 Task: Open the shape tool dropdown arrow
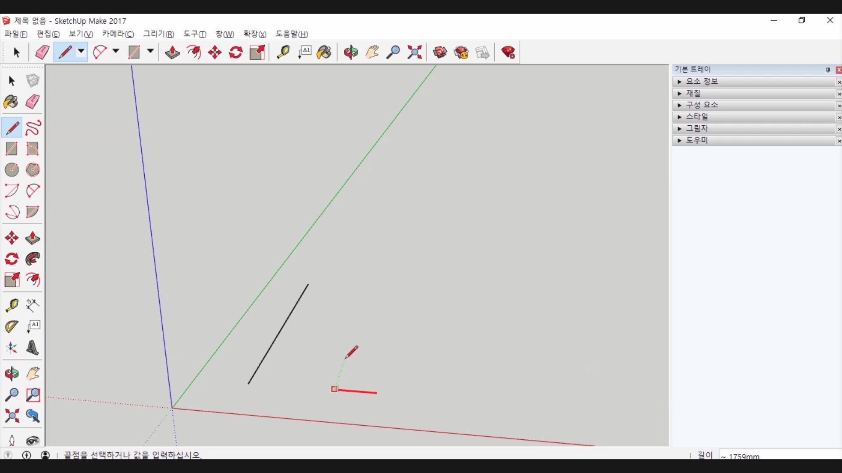150,52
